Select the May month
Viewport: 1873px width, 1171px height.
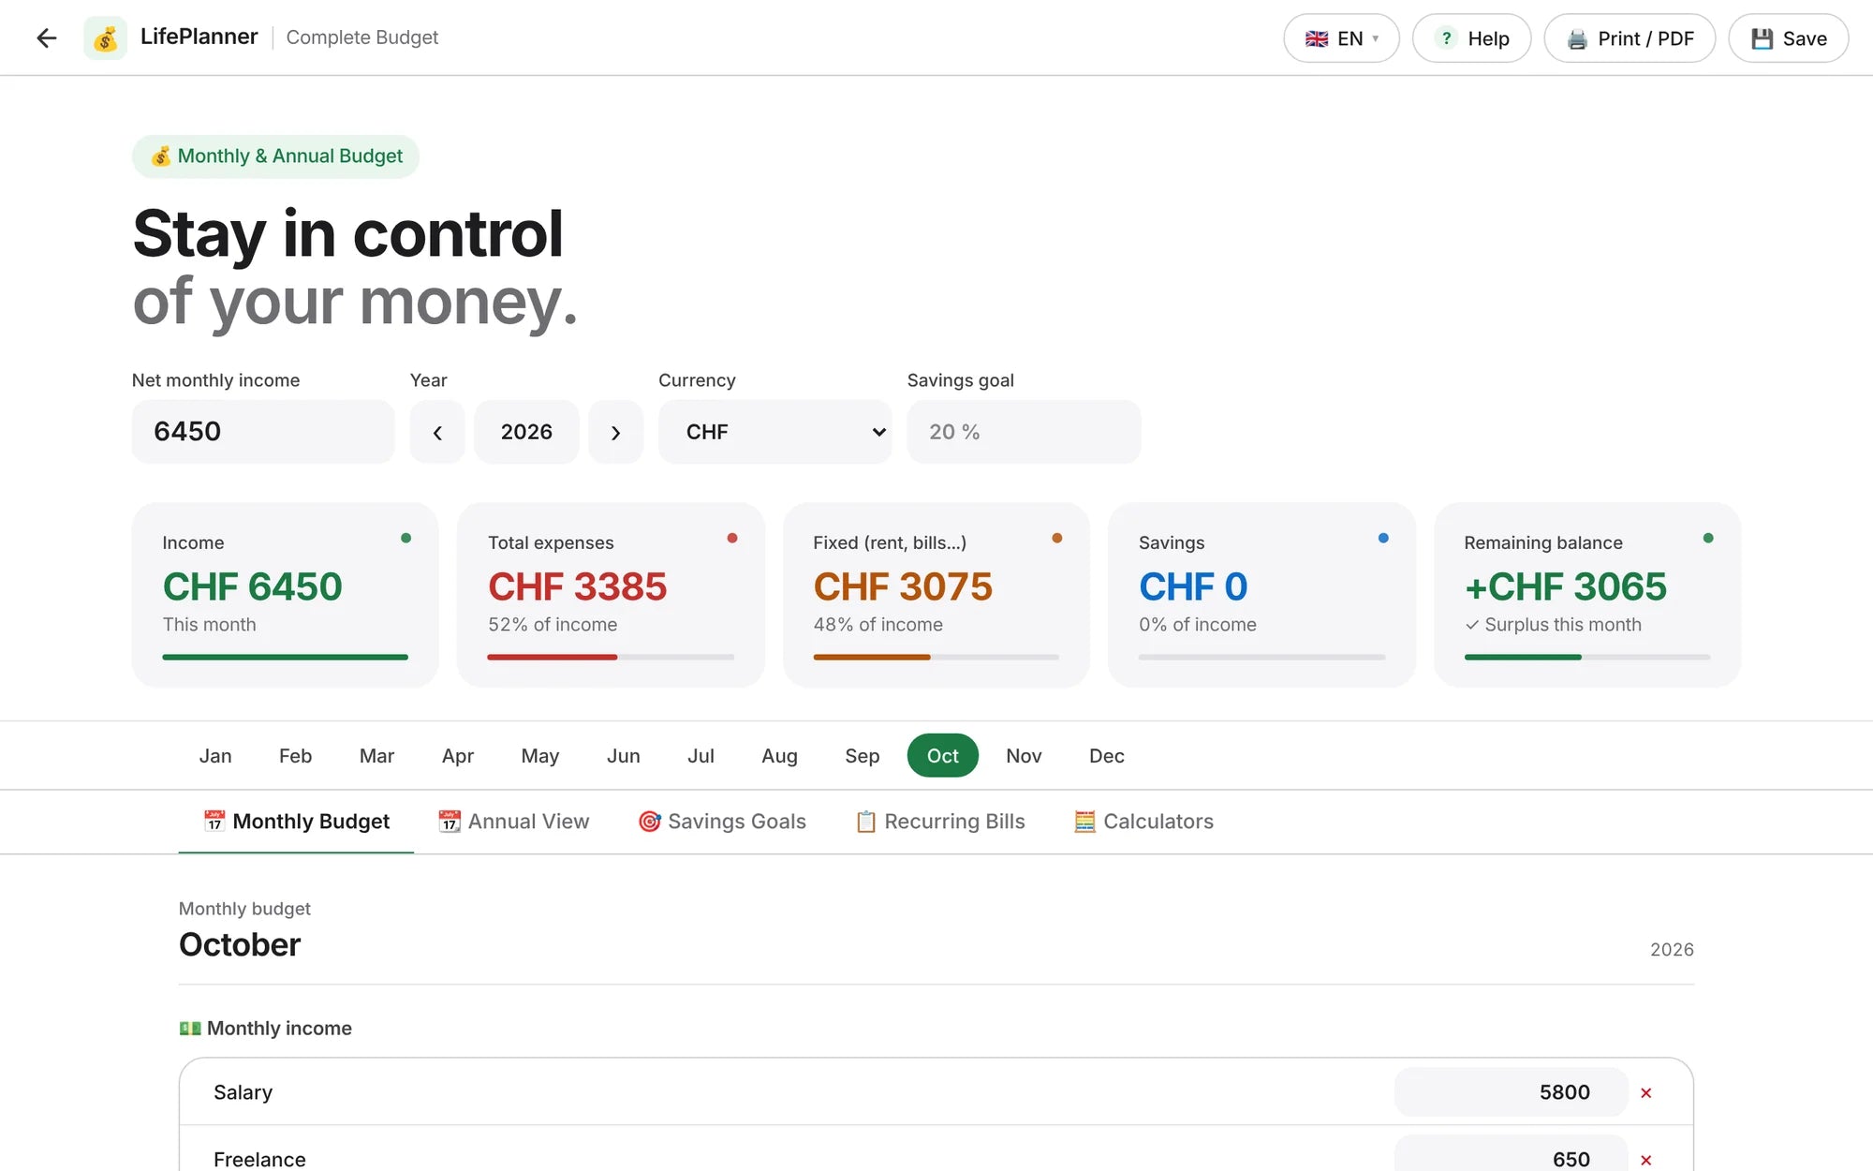[x=539, y=756]
